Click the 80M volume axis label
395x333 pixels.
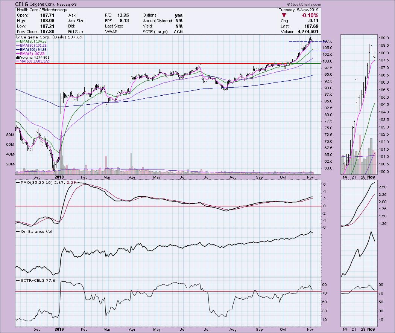point(10,135)
